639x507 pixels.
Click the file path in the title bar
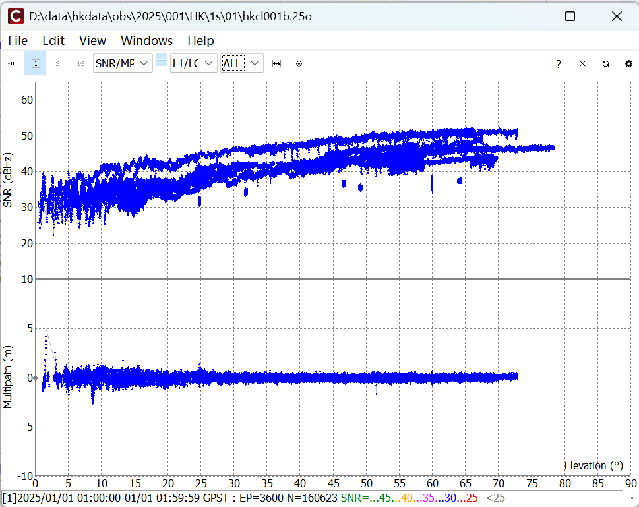(x=170, y=16)
